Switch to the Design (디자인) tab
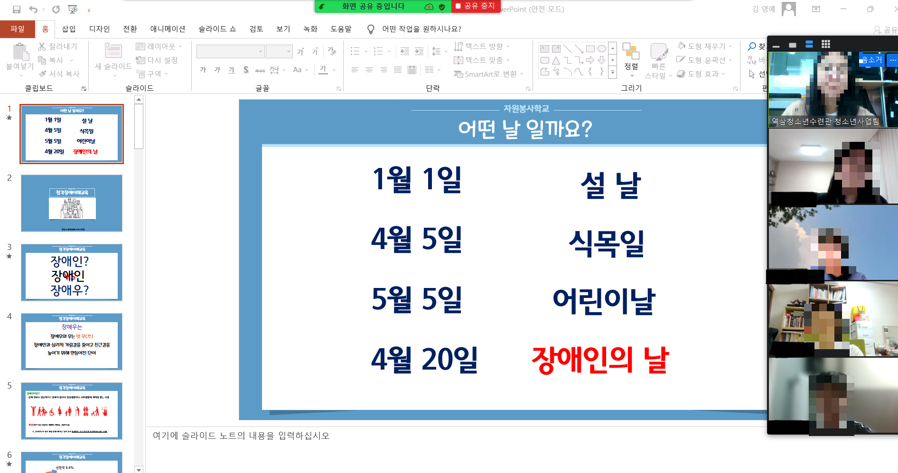The image size is (898, 473). tap(100, 29)
